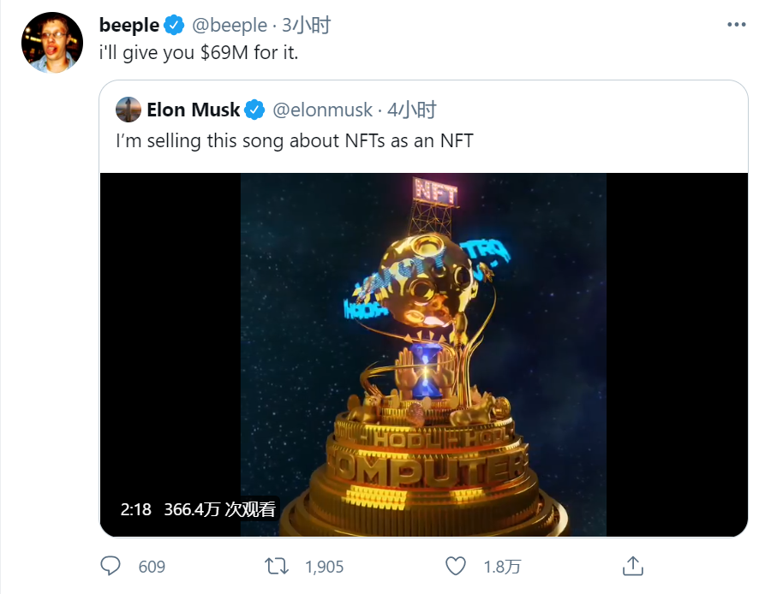
Task: Click the 2:18 video duration label
Action: [135, 509]
